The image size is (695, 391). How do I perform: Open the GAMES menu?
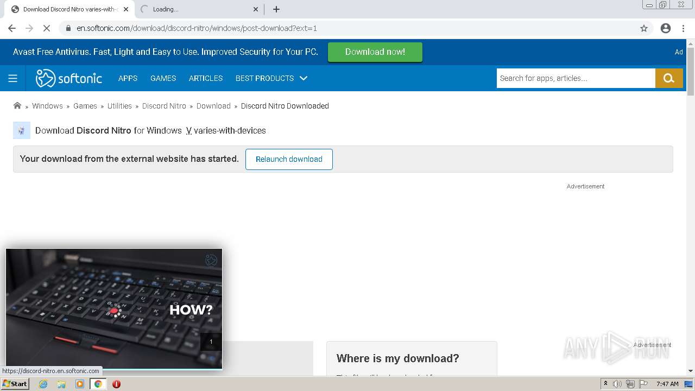coord(163,78)
